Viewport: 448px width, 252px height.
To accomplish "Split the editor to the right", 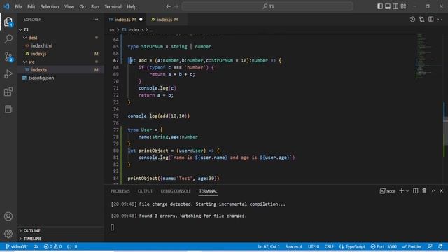I will coord(431,20).
